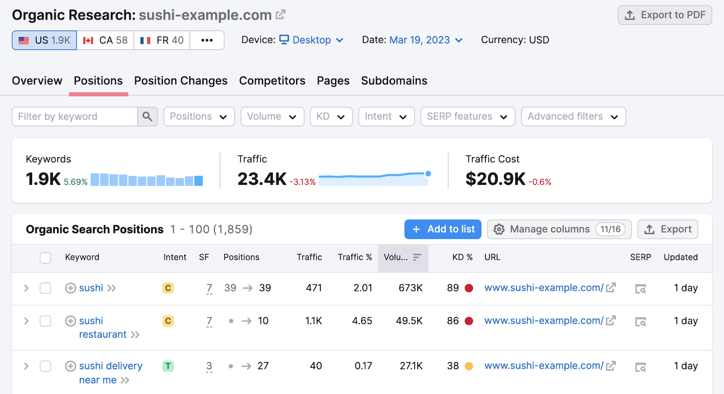This screenshot has height=394, width=724.
Task: Click the Export to PDF button
Action: coord(665,15)
